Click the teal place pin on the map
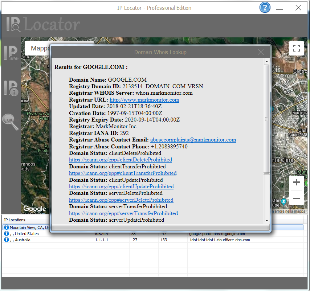This screenshot has height=291, width=310. coord(284,201)
